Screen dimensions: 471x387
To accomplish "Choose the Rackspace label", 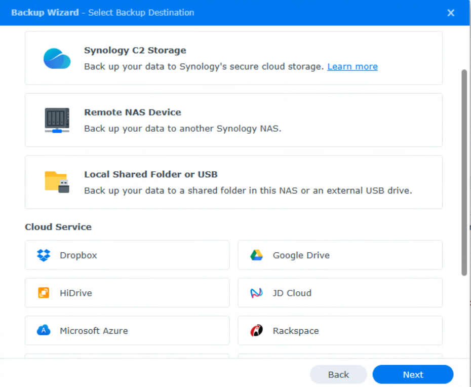I will pyautogui.click(x=296, y=330).
